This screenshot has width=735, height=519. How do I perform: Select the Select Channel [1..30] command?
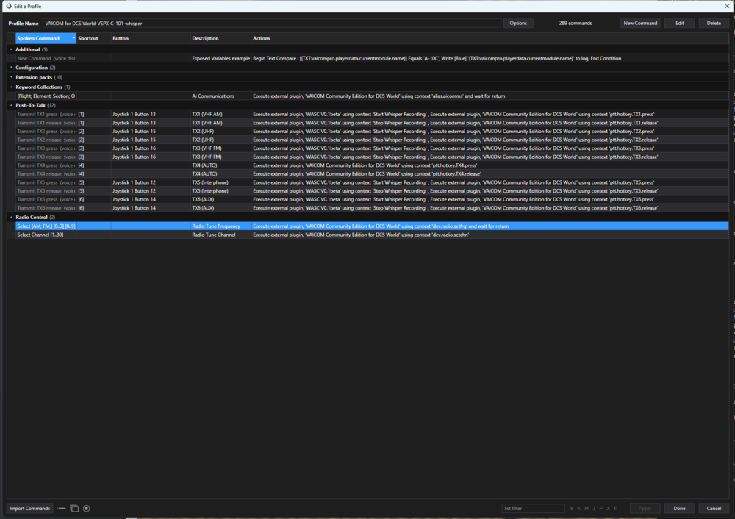(x=372, y=235)
